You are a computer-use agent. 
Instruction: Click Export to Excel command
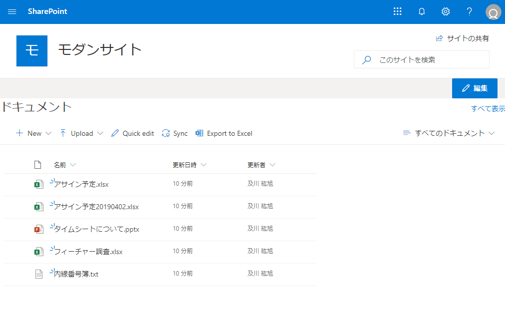click(x=224, y=133)
